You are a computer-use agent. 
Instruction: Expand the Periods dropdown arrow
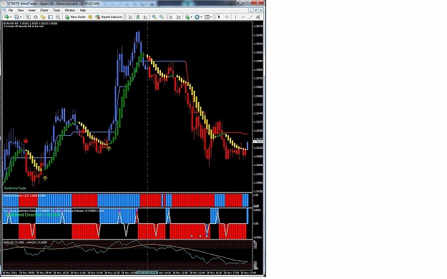(201, 17)
